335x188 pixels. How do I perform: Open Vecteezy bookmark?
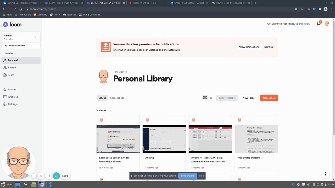tap(40, 15)
